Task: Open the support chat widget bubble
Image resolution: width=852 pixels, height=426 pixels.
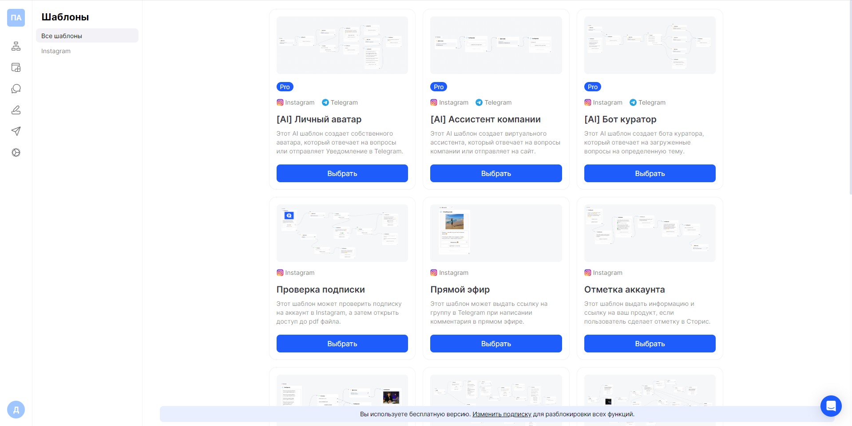Action: pyautogui.click(x=831, y=406)
